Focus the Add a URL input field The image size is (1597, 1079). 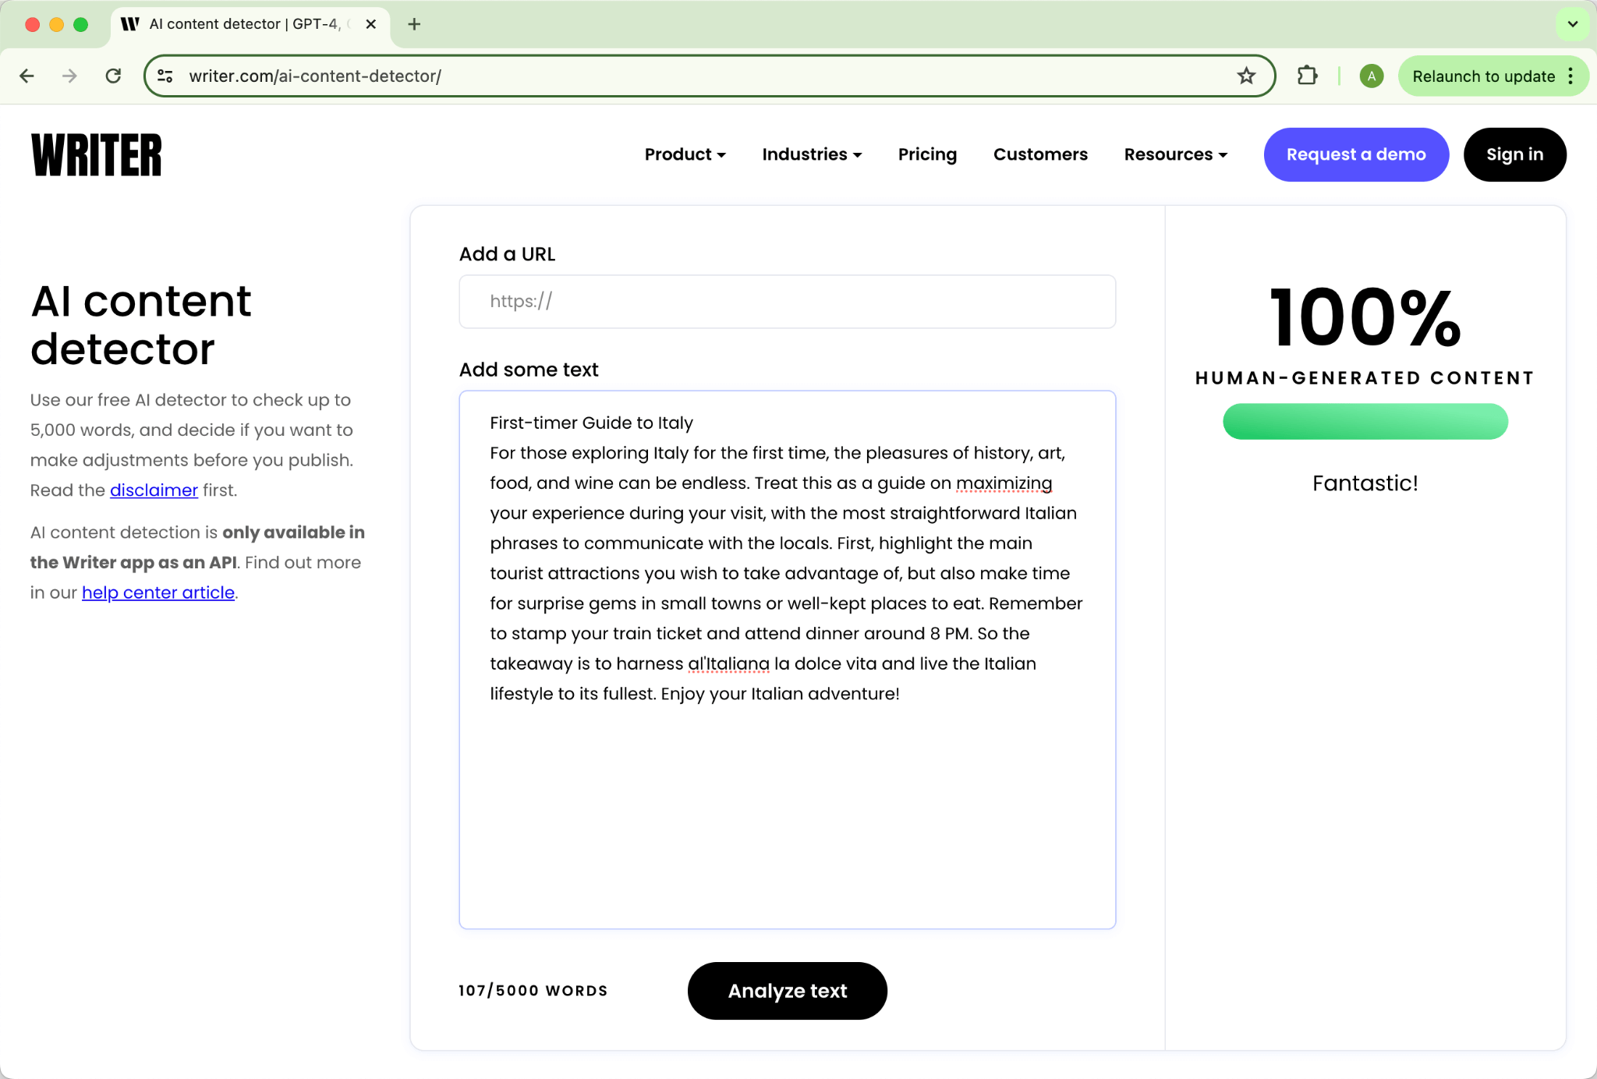[x=788, y=302]
